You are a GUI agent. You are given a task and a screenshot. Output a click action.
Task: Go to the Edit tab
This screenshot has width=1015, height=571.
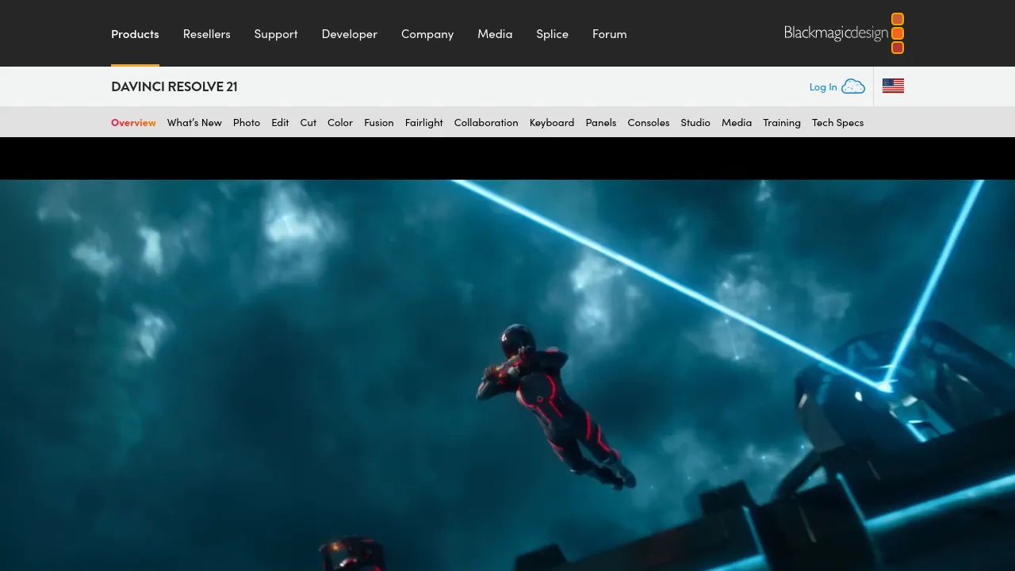tap(280, 123)
